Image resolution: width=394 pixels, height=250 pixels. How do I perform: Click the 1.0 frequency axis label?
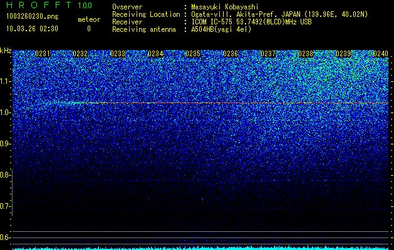(5, 112)
